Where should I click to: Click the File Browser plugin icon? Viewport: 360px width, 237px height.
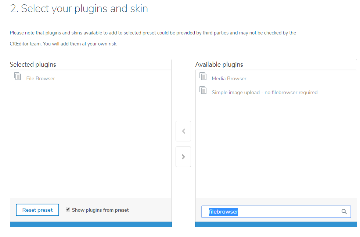[x=18, y=76]
